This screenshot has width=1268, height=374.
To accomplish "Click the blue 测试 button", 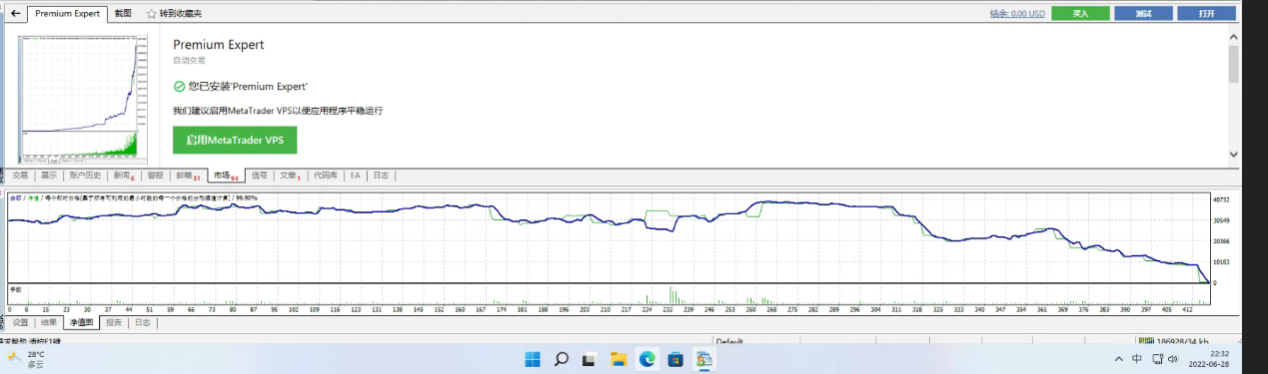I will (x=1143, y=14).
